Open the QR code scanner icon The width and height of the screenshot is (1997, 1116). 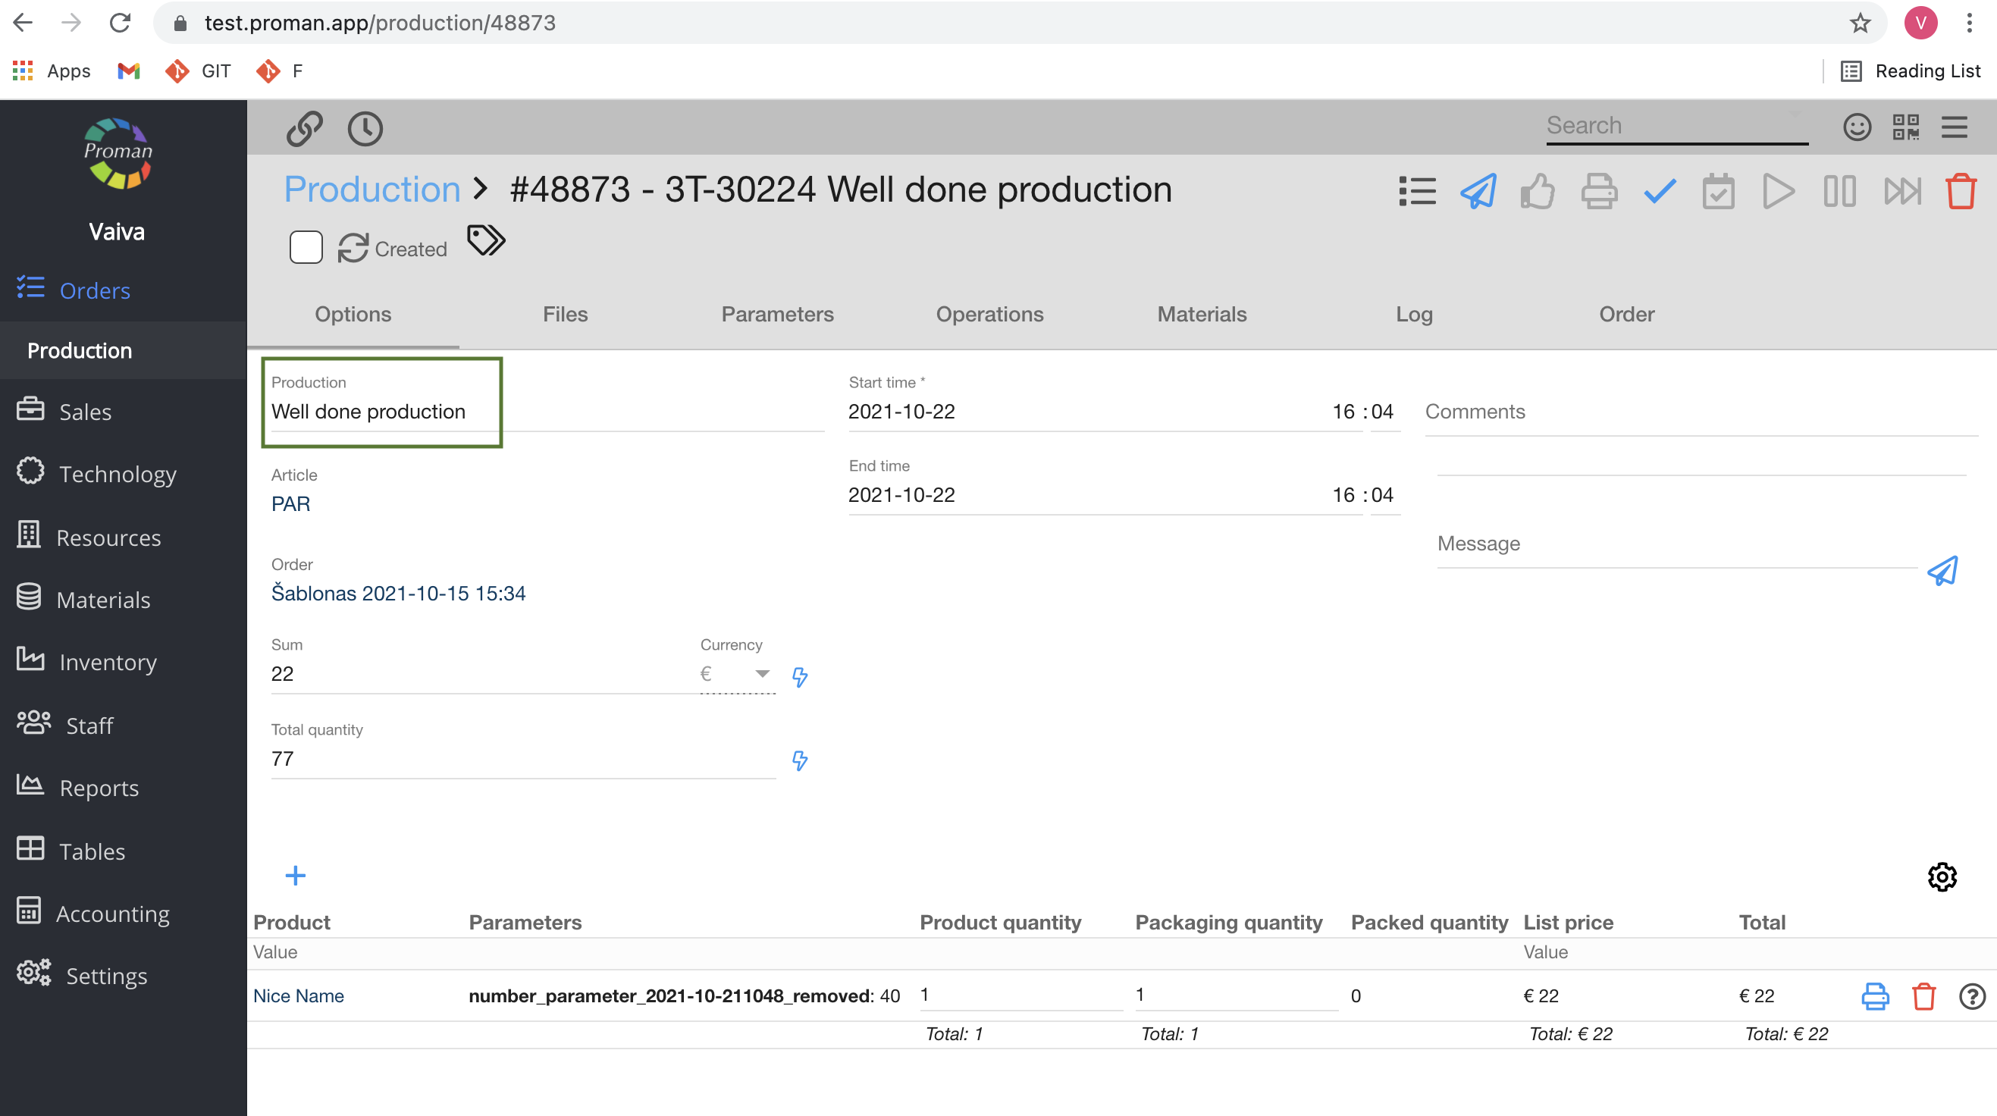pos(1905,127)
